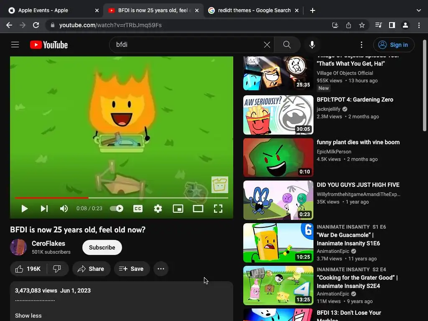Open the Chrome profile icon
This screenshot has height=321, width=428.
click(x=405, y=25)
